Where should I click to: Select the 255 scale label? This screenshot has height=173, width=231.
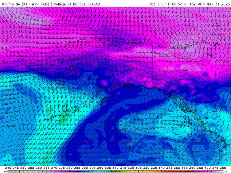31,168
